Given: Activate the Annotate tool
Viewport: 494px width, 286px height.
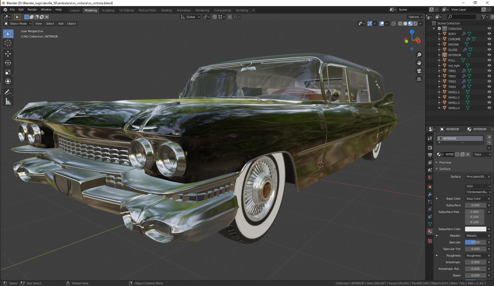Looking at the screenshot, I should (8, 92).
